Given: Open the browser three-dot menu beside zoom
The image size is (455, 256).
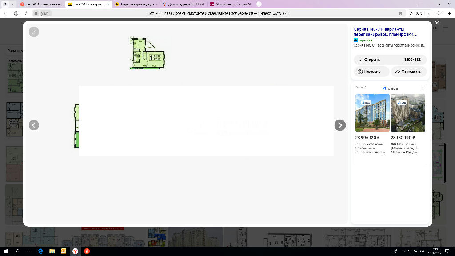Looking at the screenshot, I should pos(428,13).
